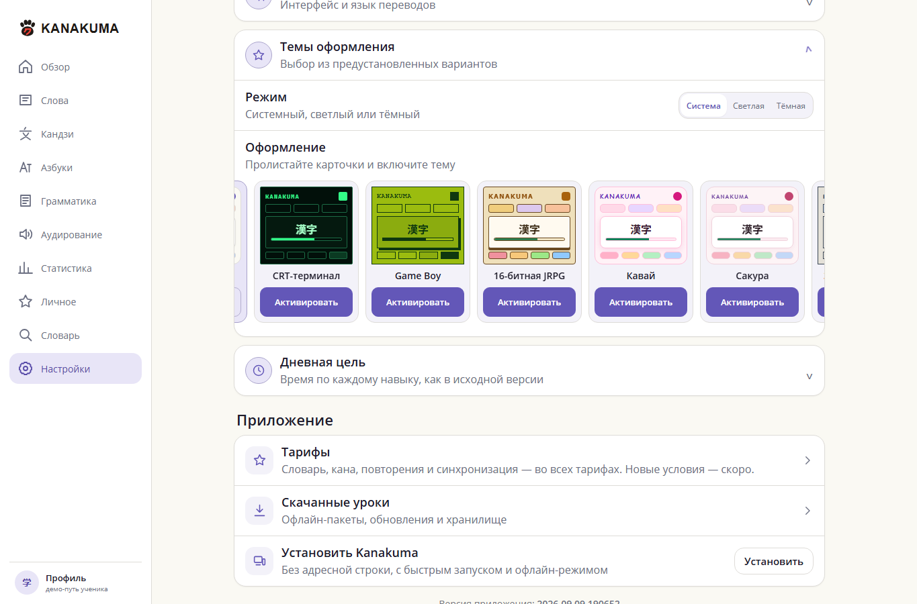917x604 pixels.
Task: Click the CRT-терминал theme preview thumbnail
Action: click(x=306, y=225)
